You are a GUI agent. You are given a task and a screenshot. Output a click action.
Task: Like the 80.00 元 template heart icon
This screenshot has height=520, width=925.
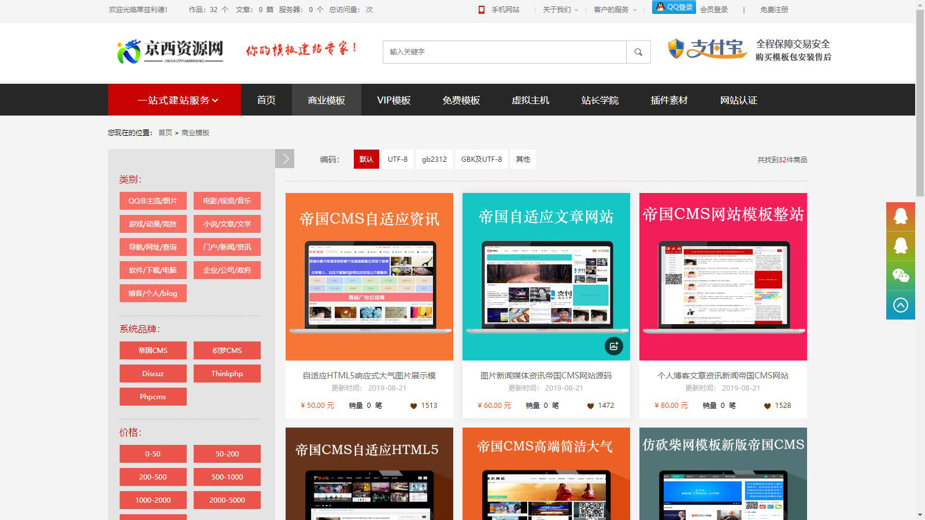tap(767, 406)
